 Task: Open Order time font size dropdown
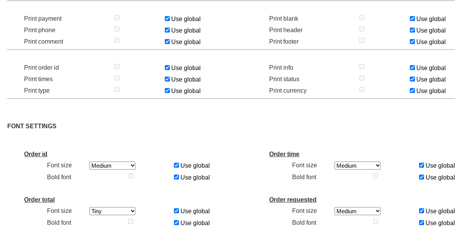pyautogui.click(x=357, y=166)
